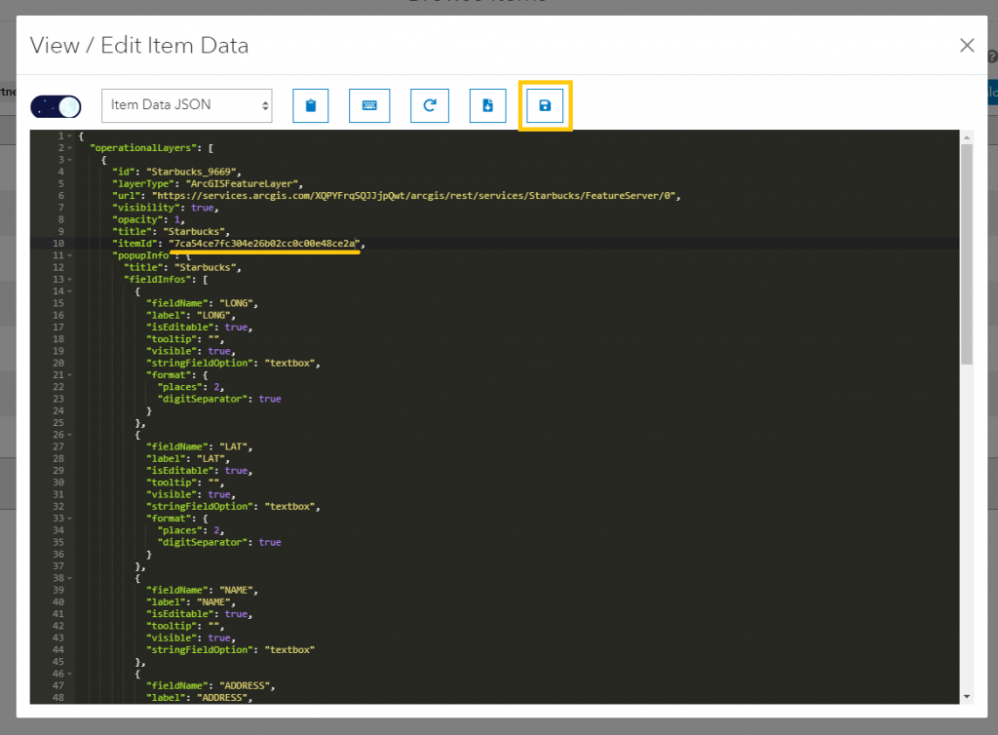Click the underlined itemId value string
Image resolution: width=998 pixels, height=735 pixels.
point(264,244)
